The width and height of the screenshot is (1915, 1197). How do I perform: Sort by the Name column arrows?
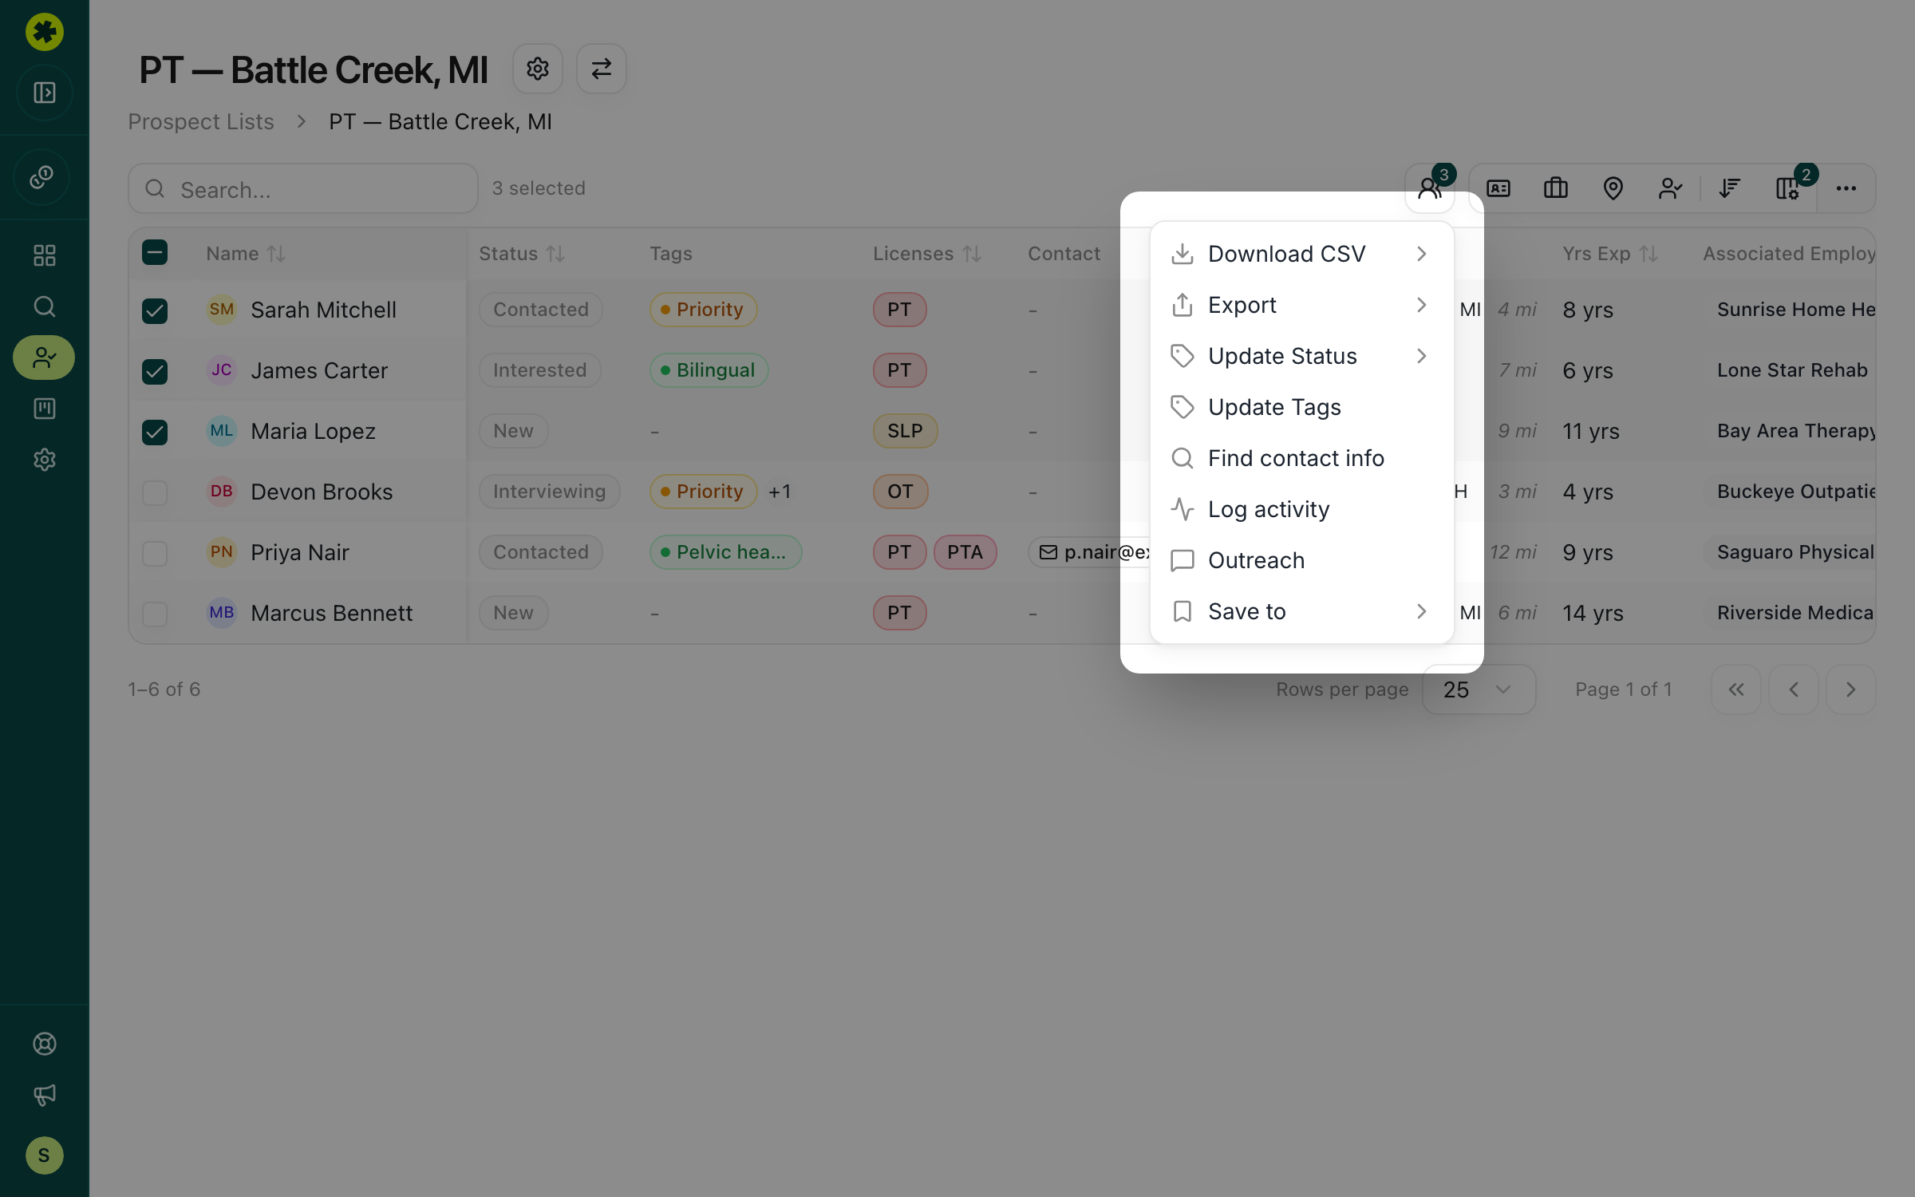[x=276, y=254]
